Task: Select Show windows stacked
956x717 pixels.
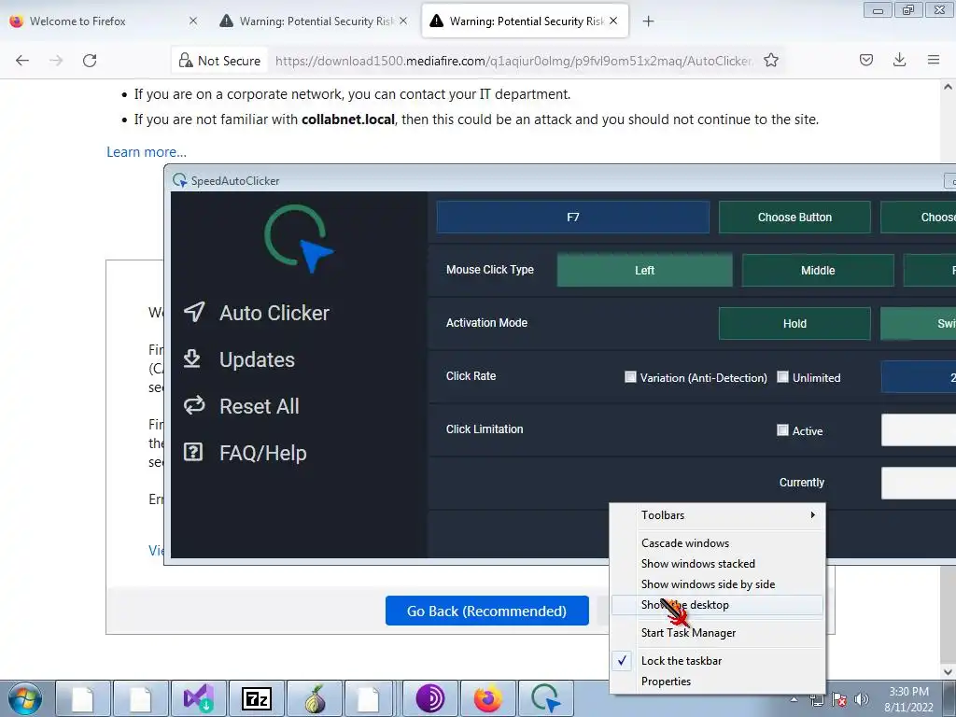Action: tap(717, 564)
